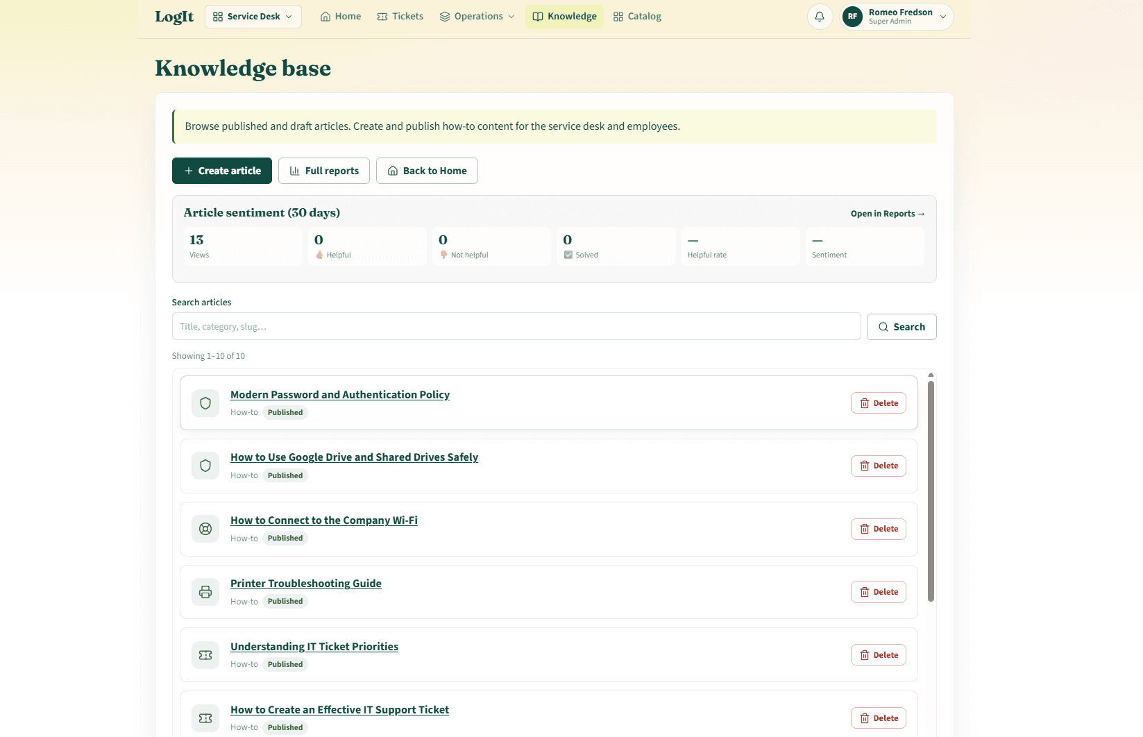Open Modern Password and Authentication Policy article
Viewport: 1143px width, 737px height.
(x=340, y=395)
